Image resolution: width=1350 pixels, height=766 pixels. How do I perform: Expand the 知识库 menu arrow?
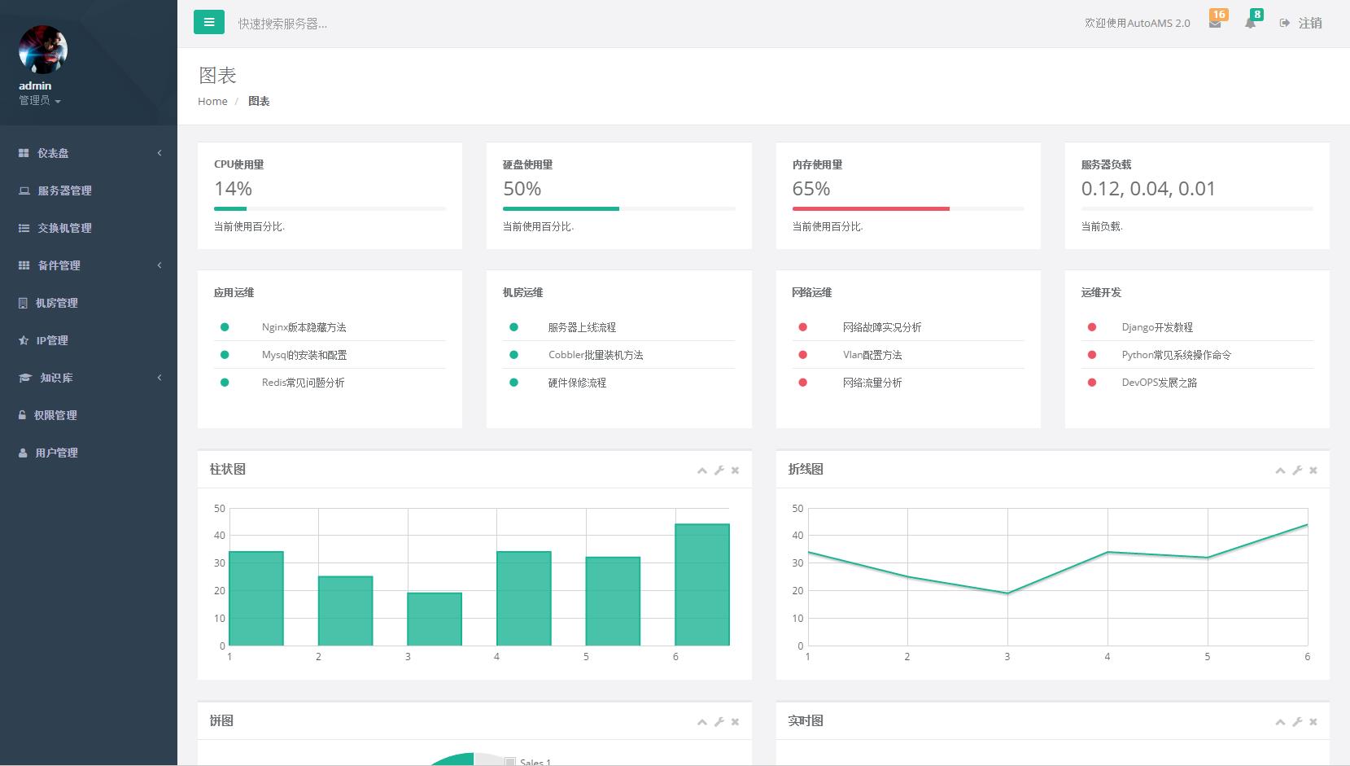tap(159, 378)
